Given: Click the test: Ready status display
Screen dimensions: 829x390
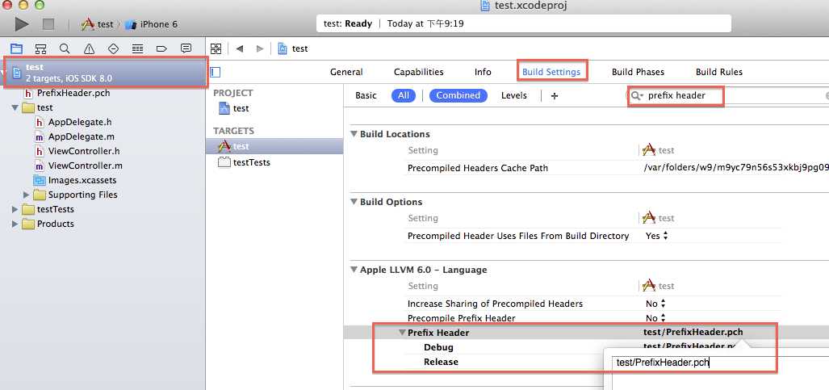Looking at the screenshot, I should pyautogui.click(x=523, y=23).
